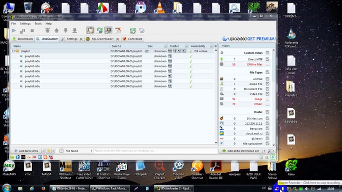The width and height of the screenshot is (342, 192).
Task: Uncheck the Direct HTTP view checkbox
Action: tap(267, 59)
